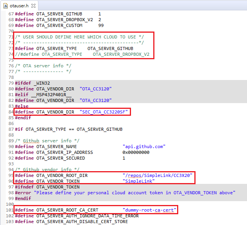Click '#else' on line 83
The width and height of the screenshot is (247, 225).
[x=22, y=106]
